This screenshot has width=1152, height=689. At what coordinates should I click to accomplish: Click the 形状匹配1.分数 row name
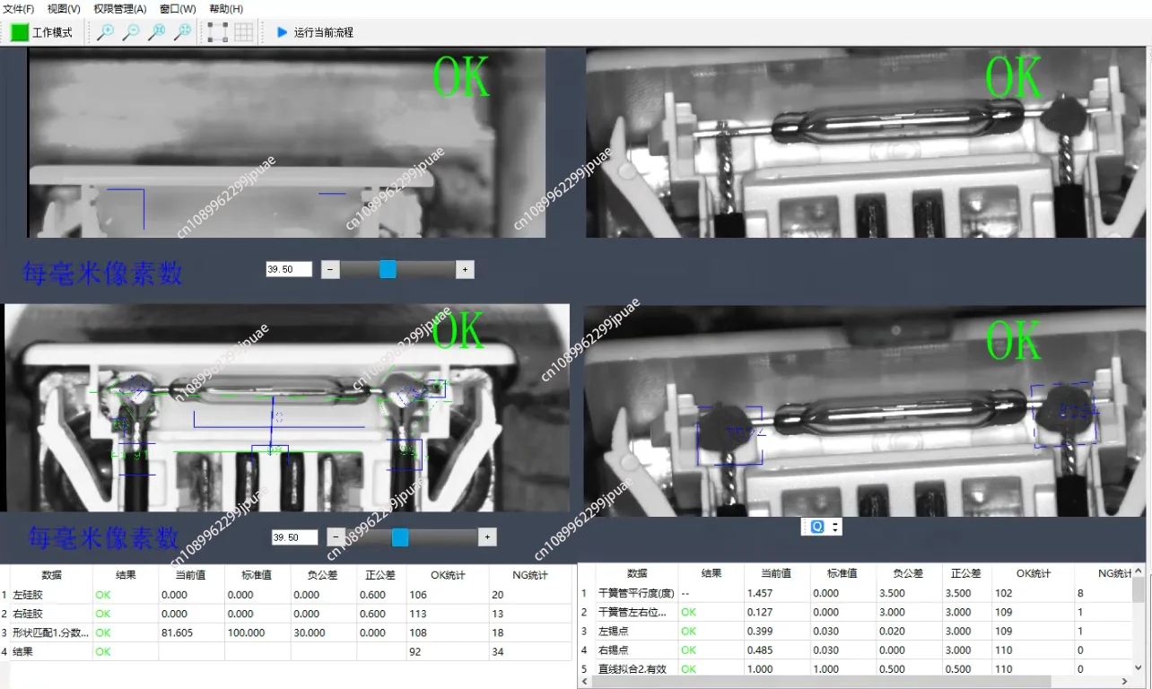51,632
